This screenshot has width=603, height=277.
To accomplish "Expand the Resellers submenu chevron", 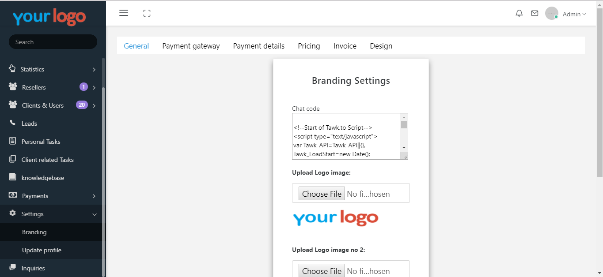I will [94, 87].
